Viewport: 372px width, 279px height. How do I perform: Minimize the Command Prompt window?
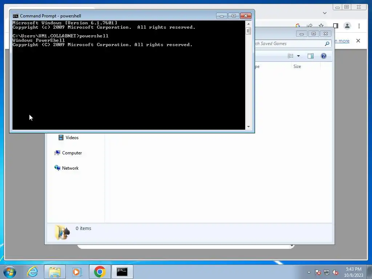pyautogui.click(x=222, y=16)
